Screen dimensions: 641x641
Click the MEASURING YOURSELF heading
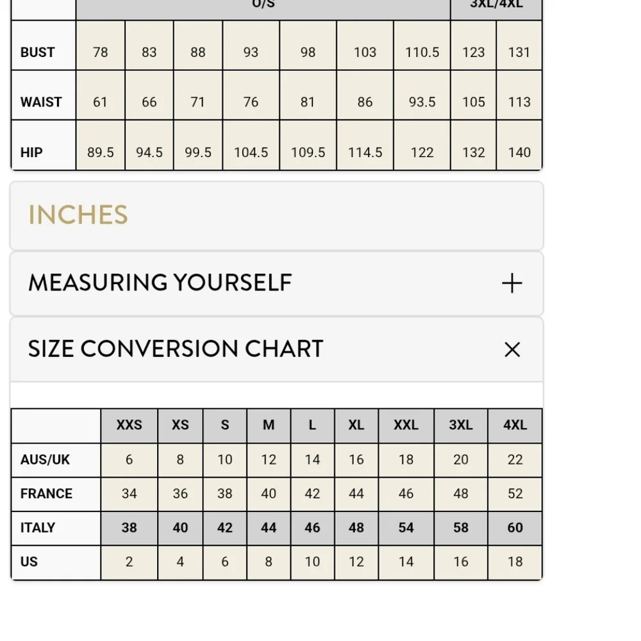click(x=160, y=283)
